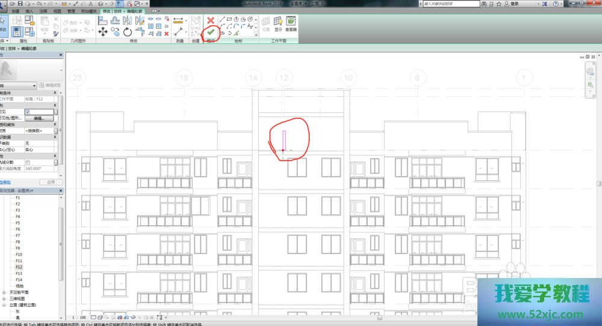
Task: Switch to the 插入 ribbon tab
Action: 29,11
